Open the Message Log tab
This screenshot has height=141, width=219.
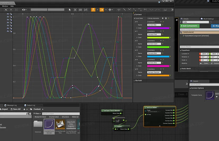tap(11, 105)
